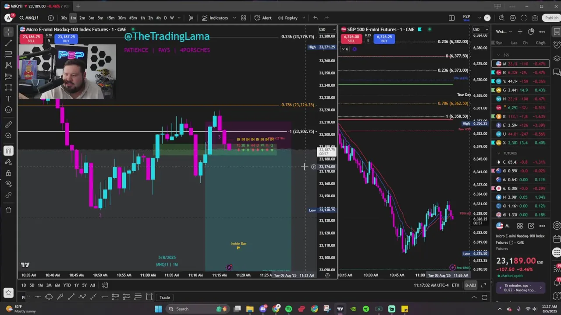Switch to the 5m interval
561x315 pixels.
pos(100,18)
